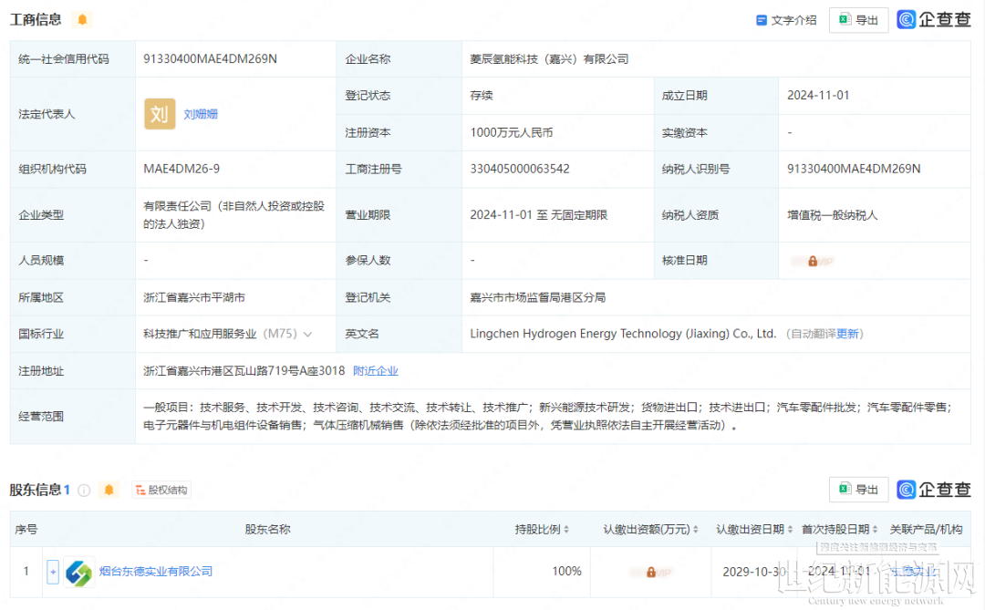Image resolution: width=985 pixels, height=610 pixels.
Task: Click 存续 registration status value
Action: (x=482, y=95)
